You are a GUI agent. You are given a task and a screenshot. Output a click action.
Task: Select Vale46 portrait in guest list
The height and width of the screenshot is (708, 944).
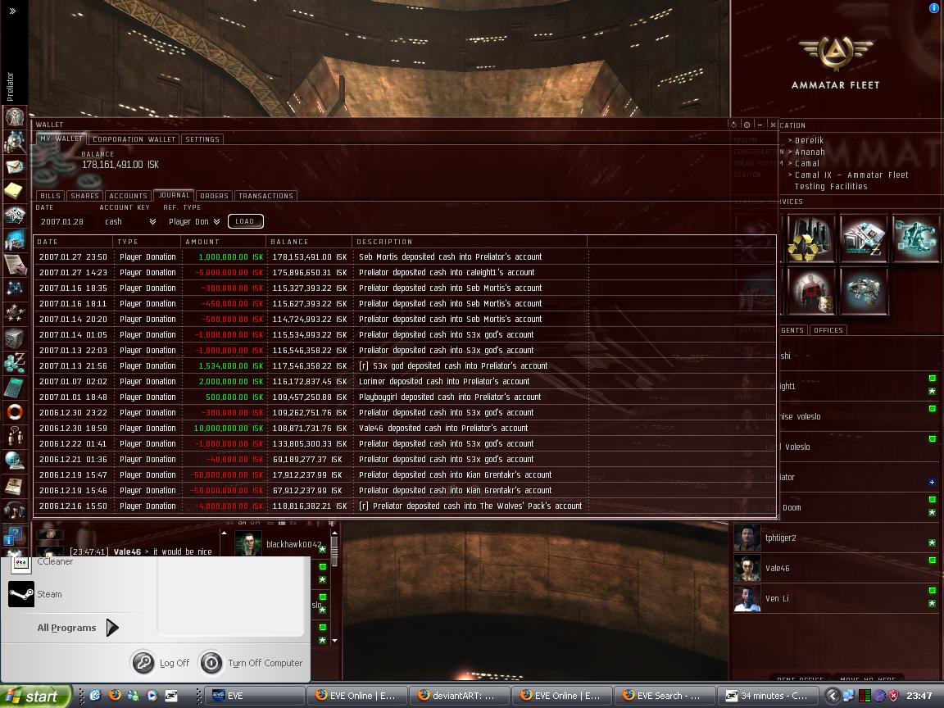point(747,569)
